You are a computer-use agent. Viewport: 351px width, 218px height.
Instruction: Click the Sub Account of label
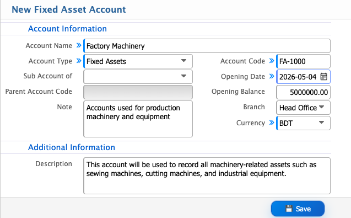48,76
